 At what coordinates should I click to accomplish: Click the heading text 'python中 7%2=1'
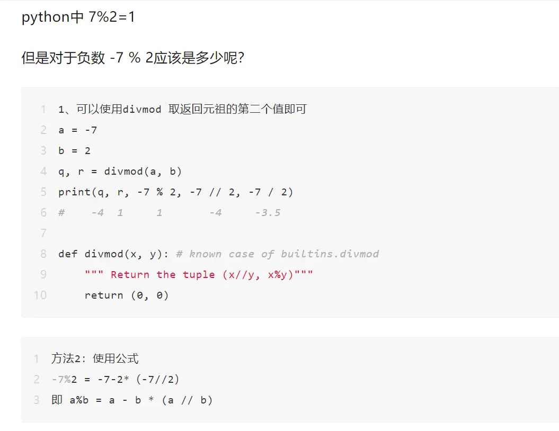pos(78,17)
